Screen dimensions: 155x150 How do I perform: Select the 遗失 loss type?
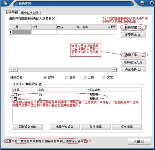pos(66,77)
